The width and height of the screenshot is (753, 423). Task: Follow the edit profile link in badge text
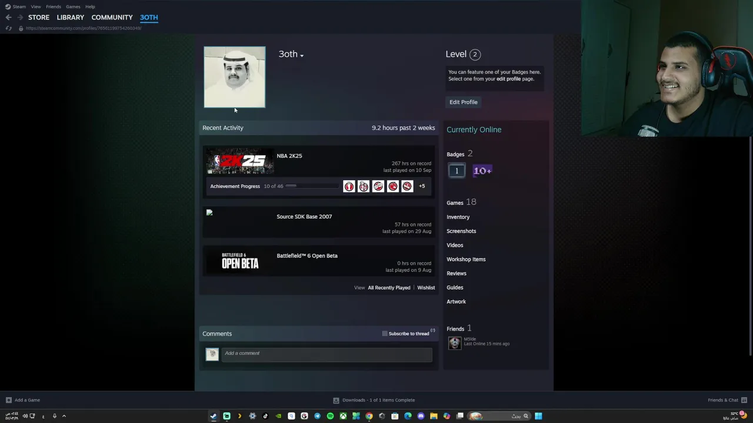click(x=509, y=79)
